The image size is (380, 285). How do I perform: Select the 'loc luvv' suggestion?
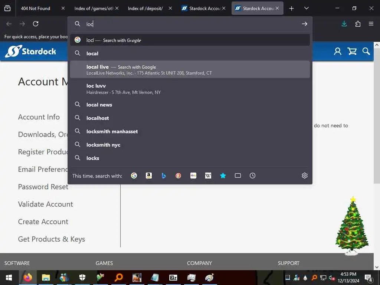click(x=190, y=89)
